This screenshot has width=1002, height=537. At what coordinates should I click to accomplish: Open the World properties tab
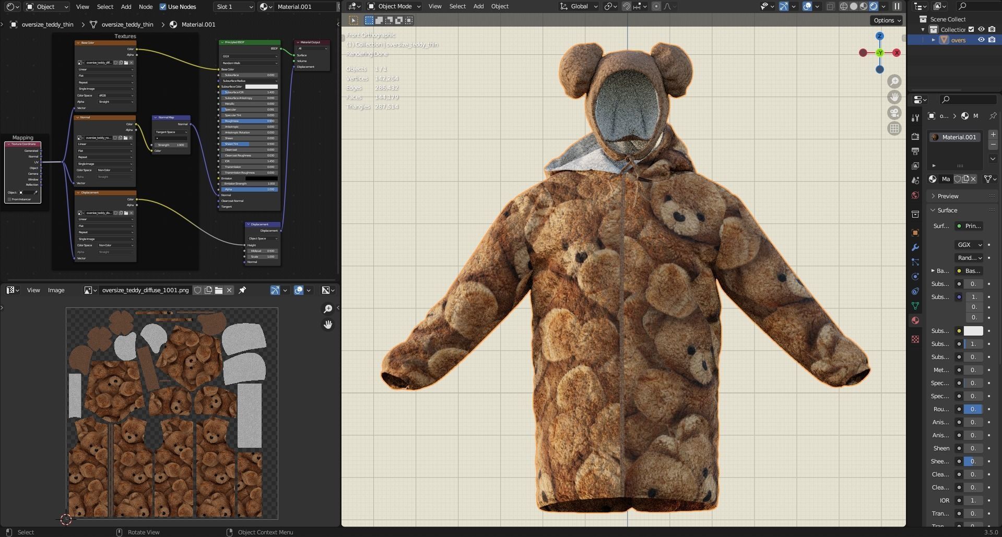tap(915, 195)
